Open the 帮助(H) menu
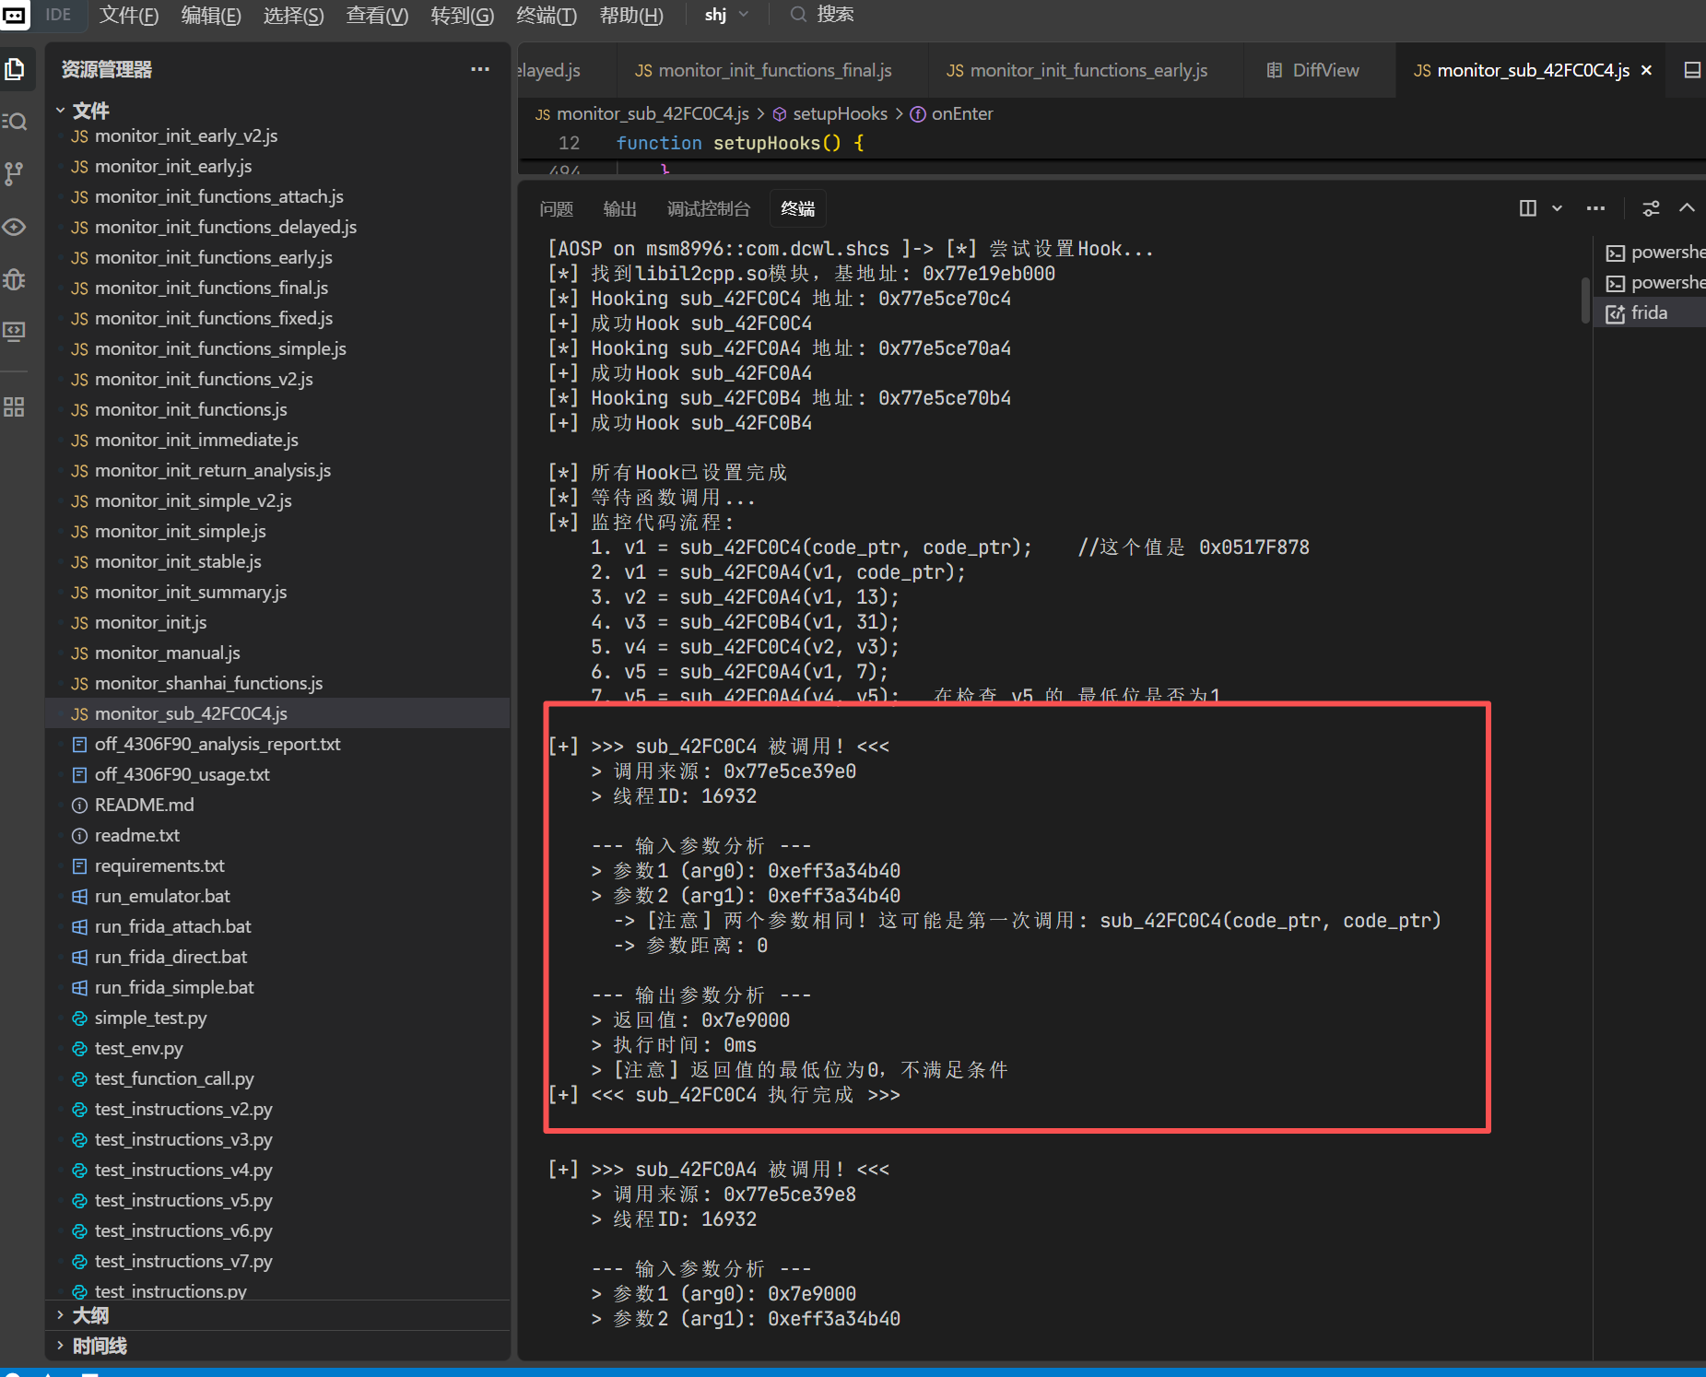The image size is (1706, 1377). 631,15
